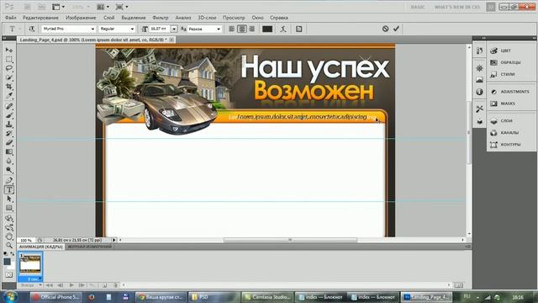The width and height of the screenshot is (538, 303).
Task: Open the Слой menu
Action: [108, 18]
